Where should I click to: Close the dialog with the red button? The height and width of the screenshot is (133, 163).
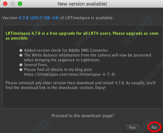5,4
